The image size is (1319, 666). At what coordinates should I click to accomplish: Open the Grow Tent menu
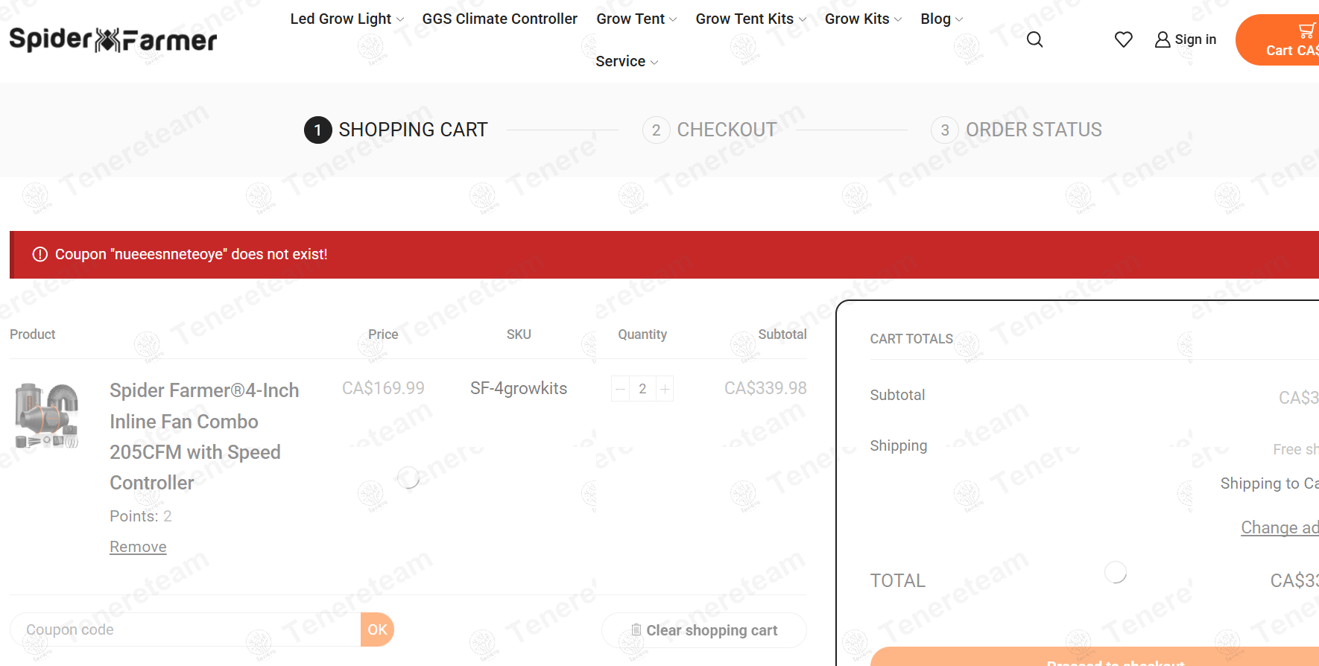[x=630, y=19]
